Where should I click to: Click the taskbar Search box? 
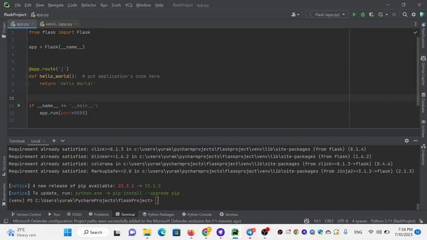coord(93,232)
